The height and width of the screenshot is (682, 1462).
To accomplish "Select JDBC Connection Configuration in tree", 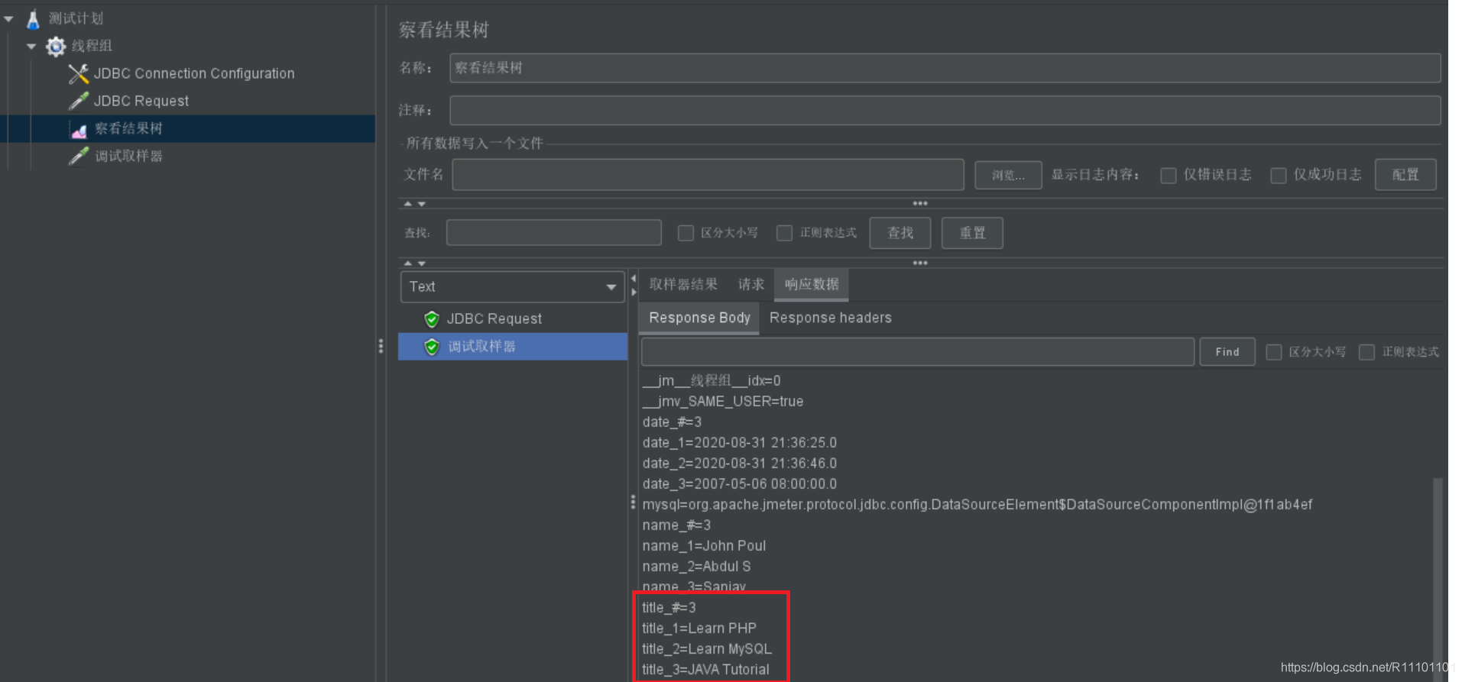I will click(x=194, y=73).
